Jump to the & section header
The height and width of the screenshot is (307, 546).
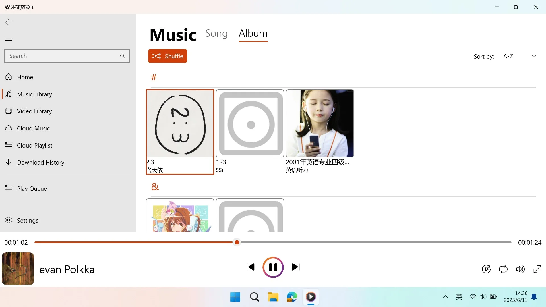155,187
